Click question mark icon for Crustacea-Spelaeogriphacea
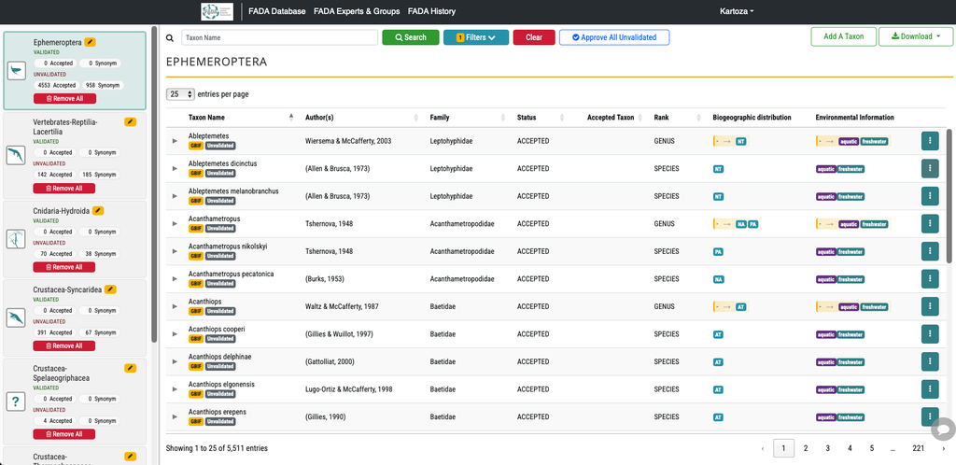Screen dimensions: 956x465 pyautogui.click(x=17, y=401)
